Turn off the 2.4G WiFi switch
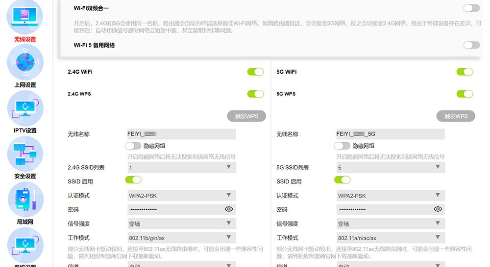490x267 pixels. (x=255, y=72)
